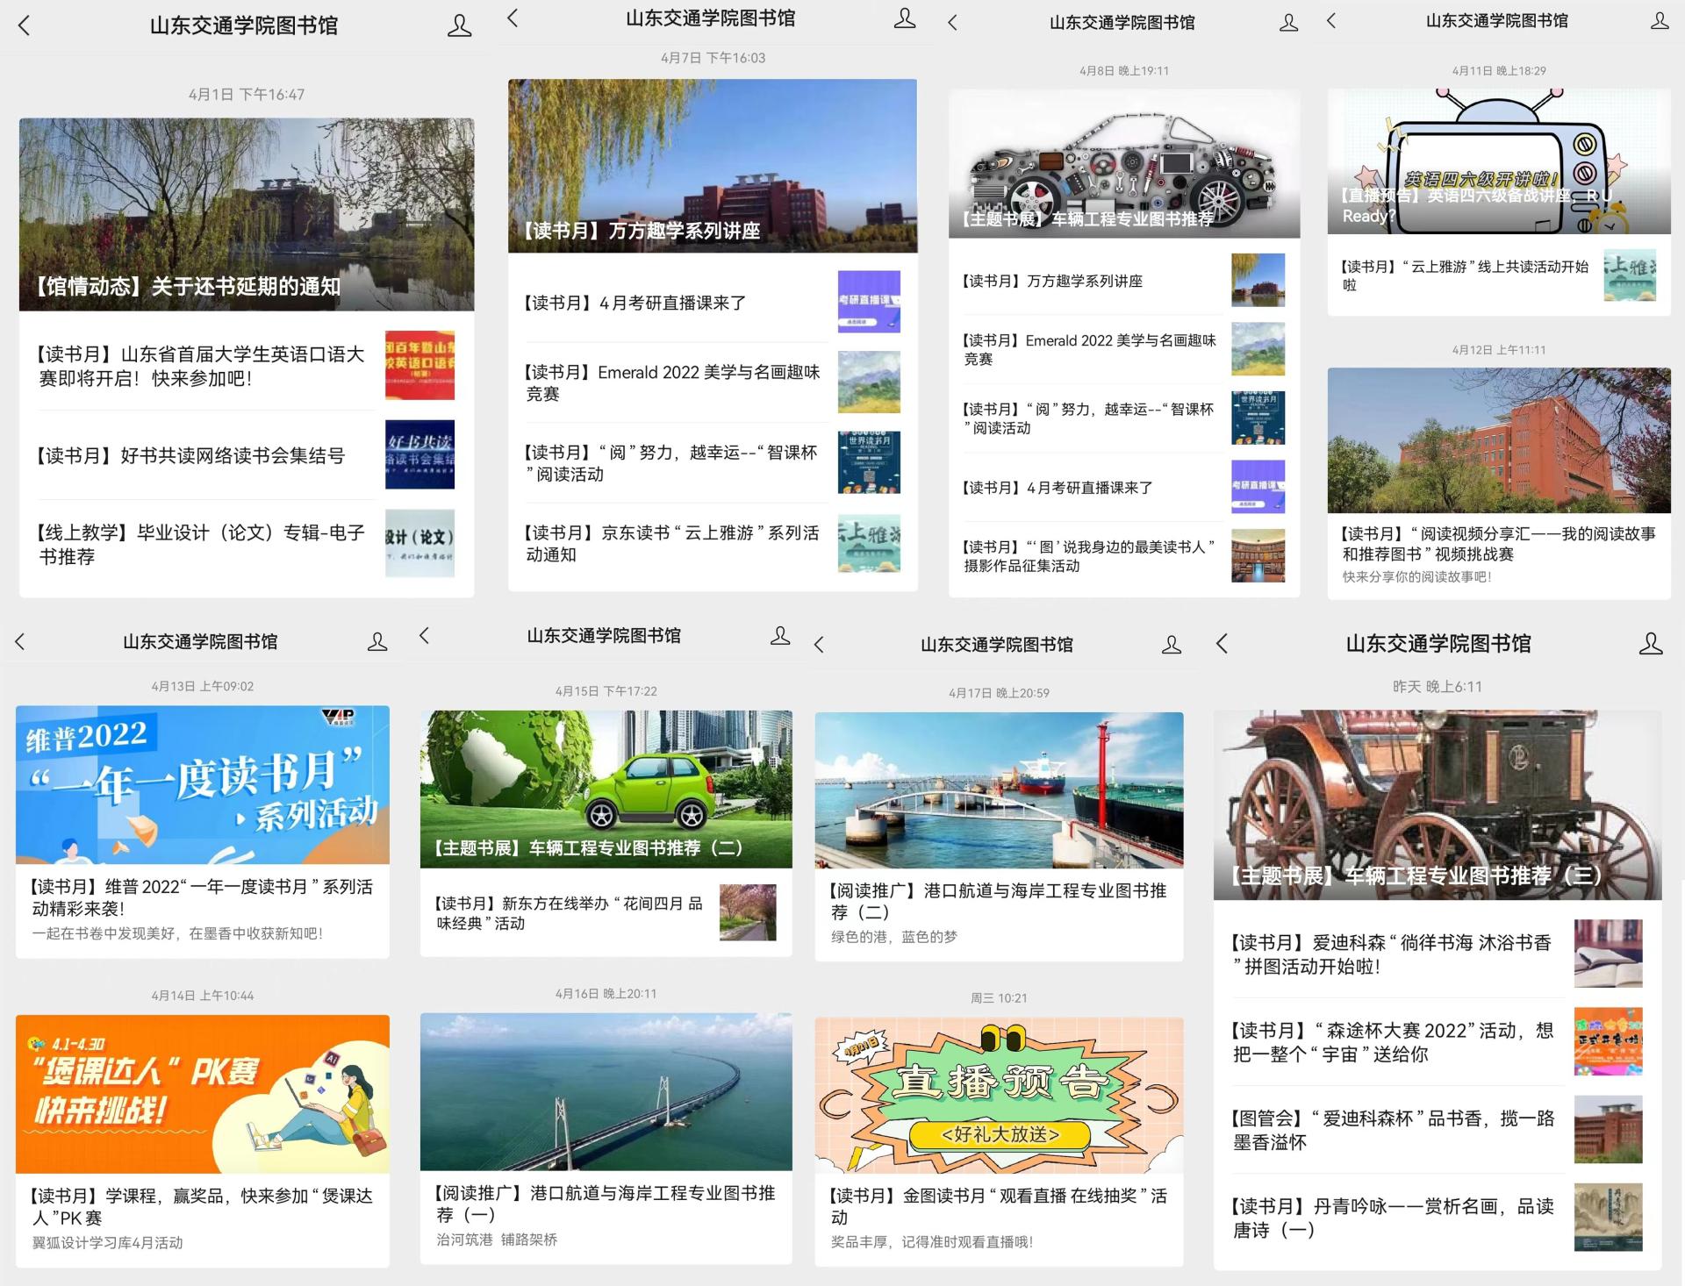Open the 直播预告 好礼大放送 banner
Screen dimensions: 1685x1286
999,1095
